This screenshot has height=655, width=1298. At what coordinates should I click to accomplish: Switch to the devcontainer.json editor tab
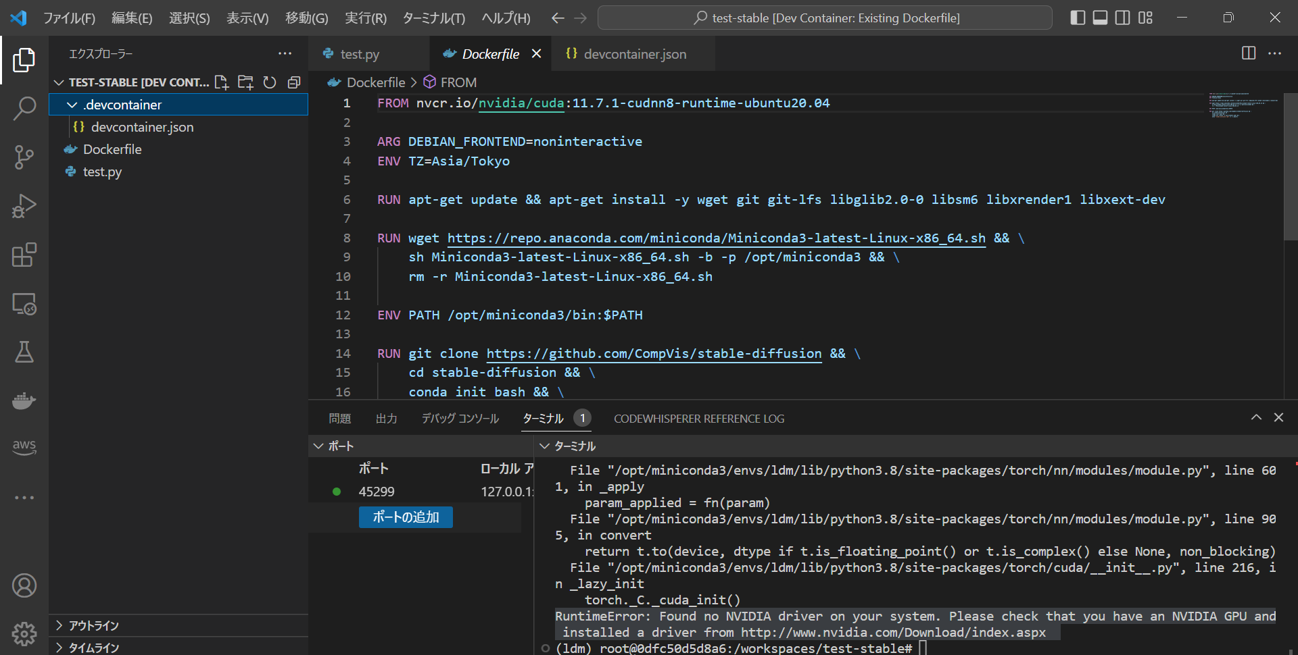633,54
